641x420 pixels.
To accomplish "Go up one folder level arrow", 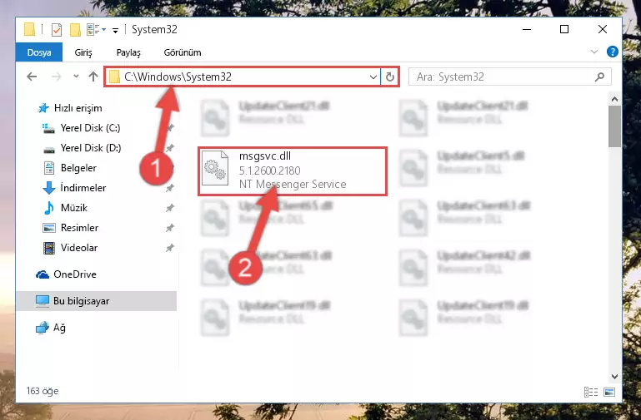I will pos(93,77).
